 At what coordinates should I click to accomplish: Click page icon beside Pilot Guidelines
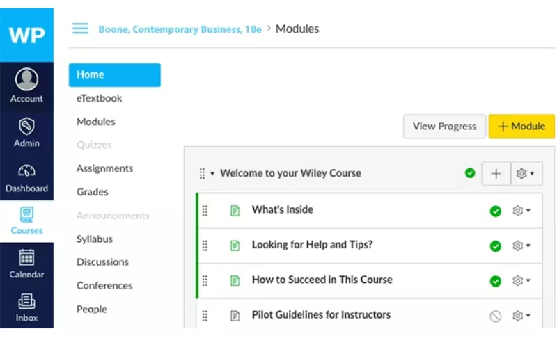235,315
